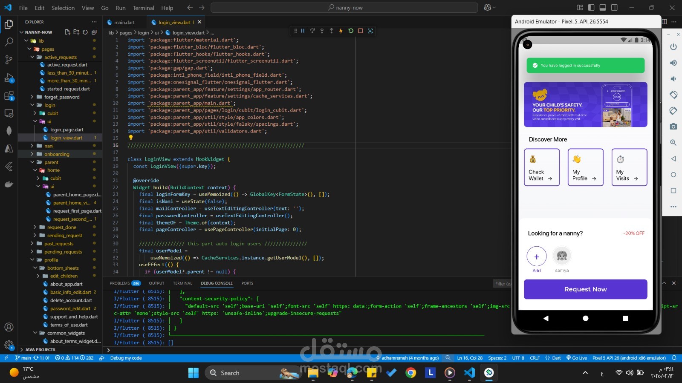Open the Run and Debug view

(x=9, y=78)
